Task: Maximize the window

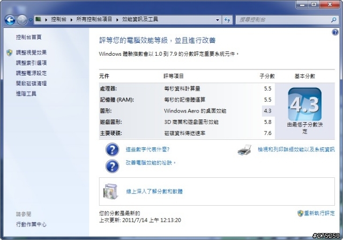Action: (314, 4)
